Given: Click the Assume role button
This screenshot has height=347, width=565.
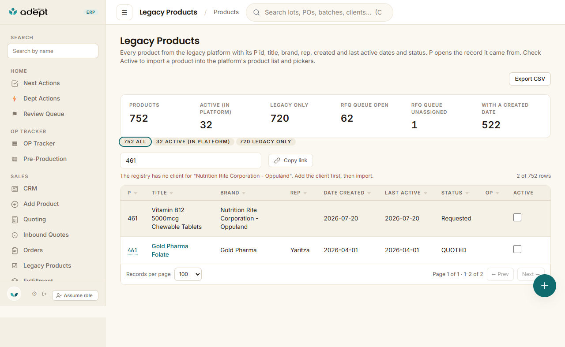Looking at the screenshot, I should coord(75,295).
